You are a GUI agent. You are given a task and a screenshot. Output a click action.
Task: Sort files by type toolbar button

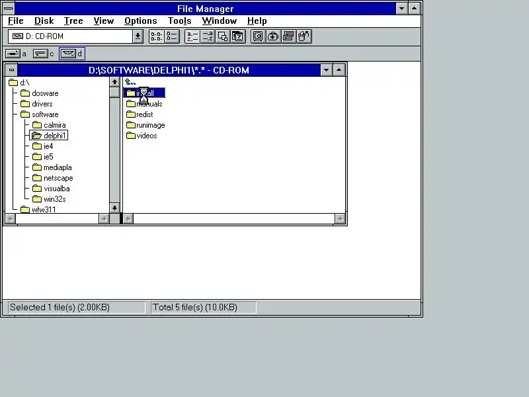point(208,36)
